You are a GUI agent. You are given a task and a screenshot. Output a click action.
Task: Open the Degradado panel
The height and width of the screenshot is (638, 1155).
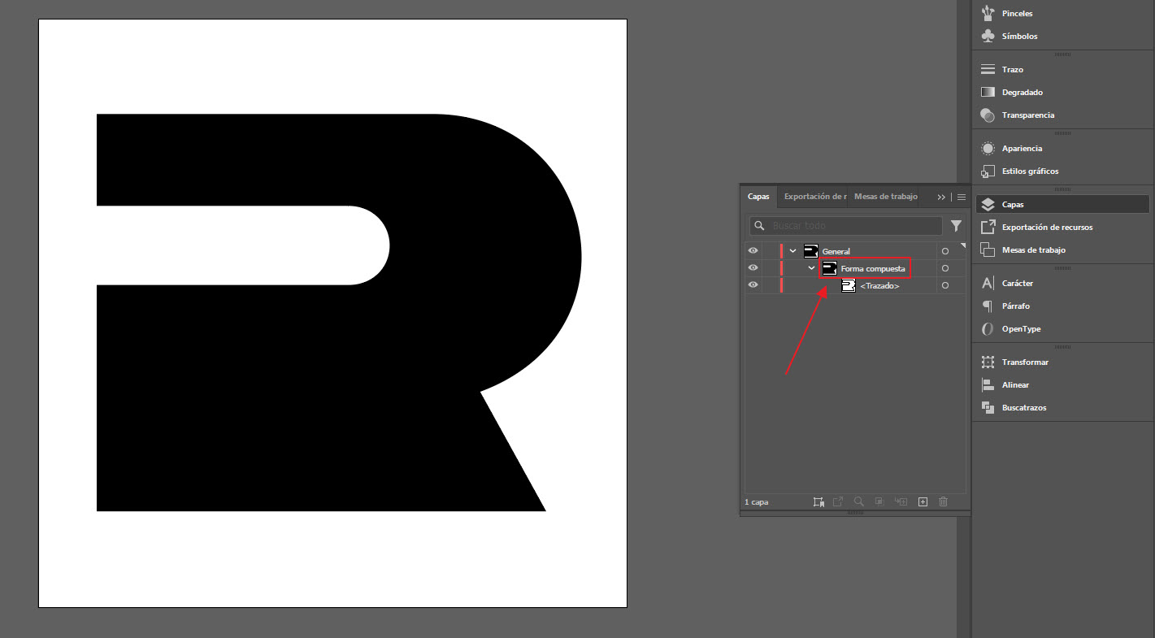pyautogui.click(x=1062, y=93)
